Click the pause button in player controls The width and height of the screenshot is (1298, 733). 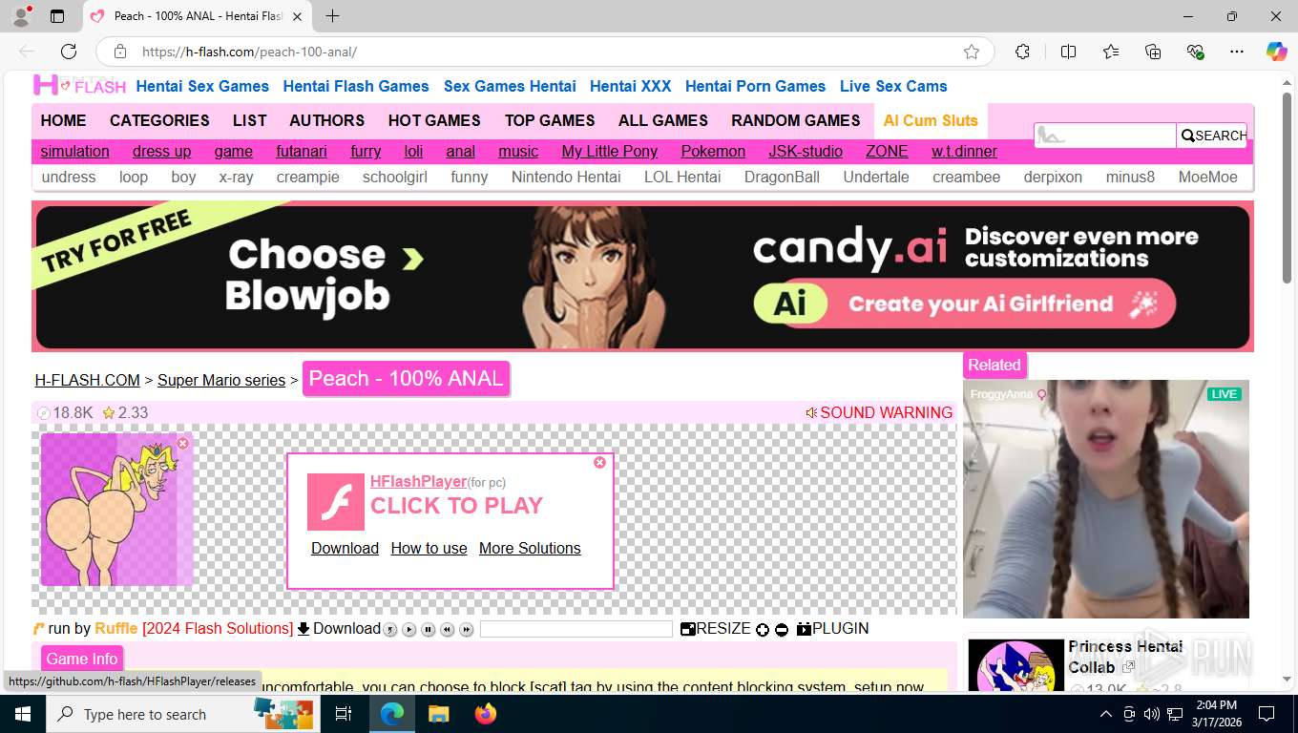[428, 629]
